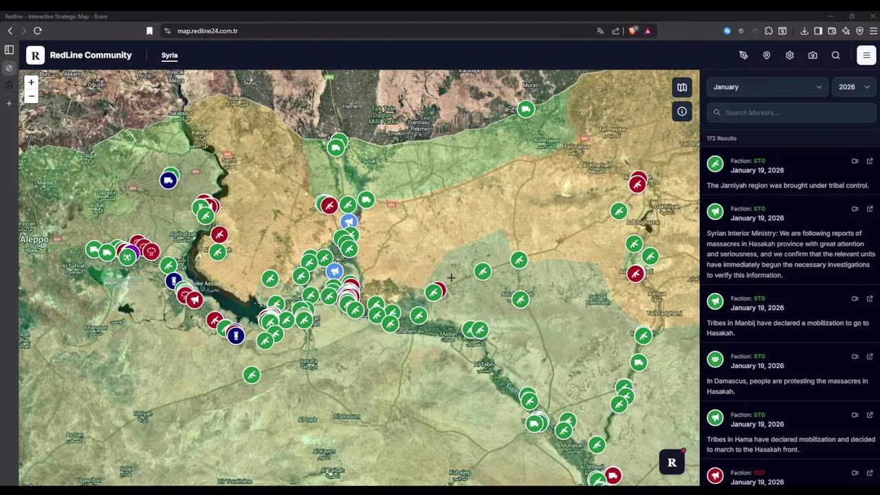Click the floating R button on map
Viewport: 880px width, 495px height.
coord(672,463)
